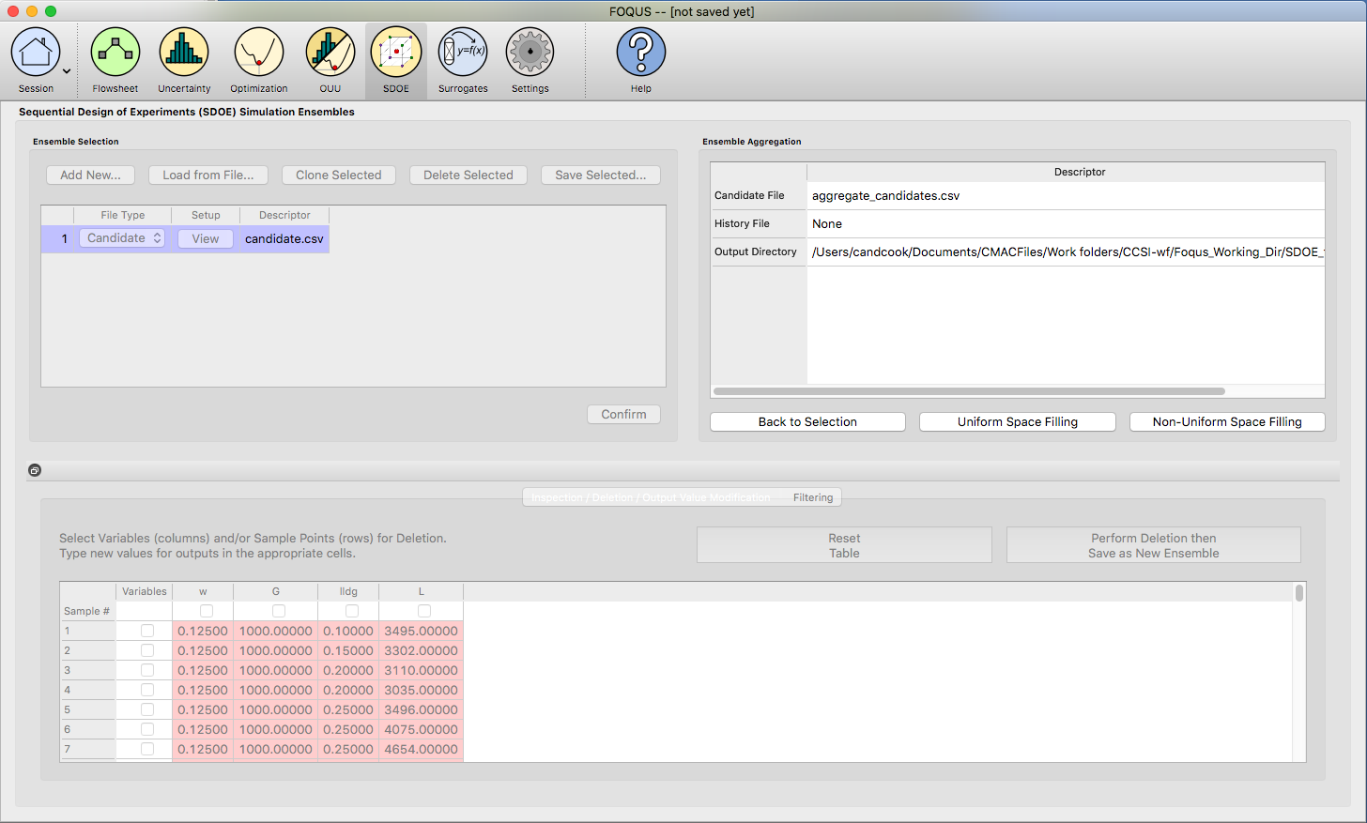Open the Session home icon
1367x823 pixels.
36,53
